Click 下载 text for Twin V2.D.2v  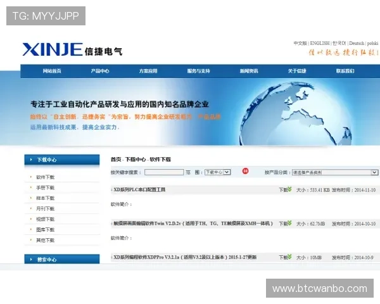coord(283,224)
